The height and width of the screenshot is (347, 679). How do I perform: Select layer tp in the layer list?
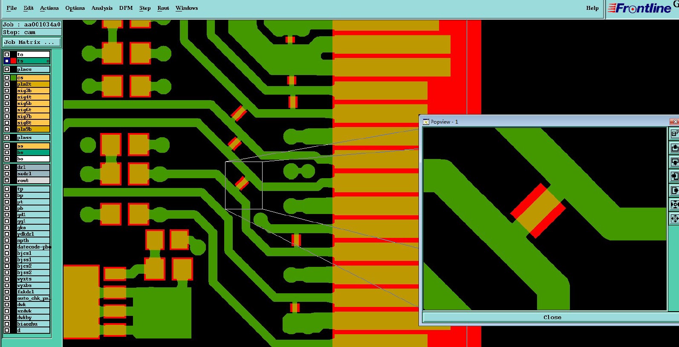[33, 189]
